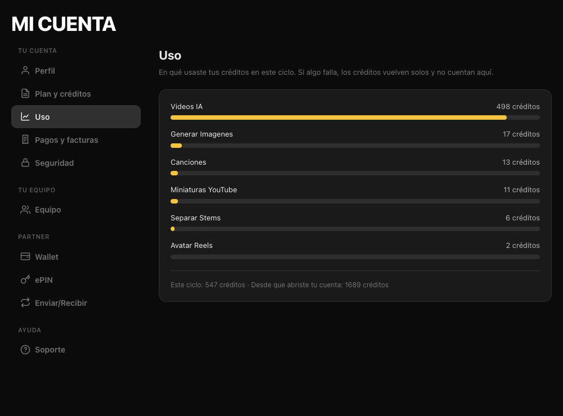Click the "6 créditos" value

tap(522, 218)
